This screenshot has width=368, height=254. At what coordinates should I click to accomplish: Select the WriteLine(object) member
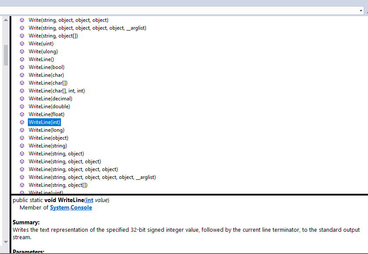49,138
